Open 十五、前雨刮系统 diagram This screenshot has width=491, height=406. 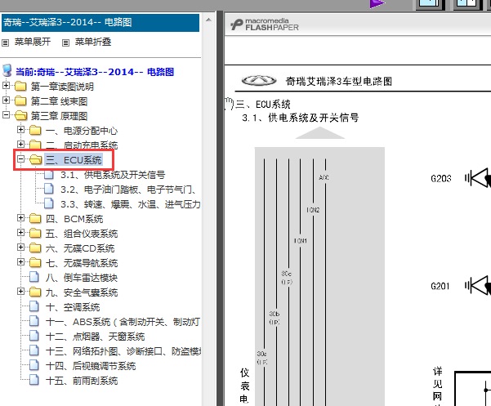pos(82,381)
